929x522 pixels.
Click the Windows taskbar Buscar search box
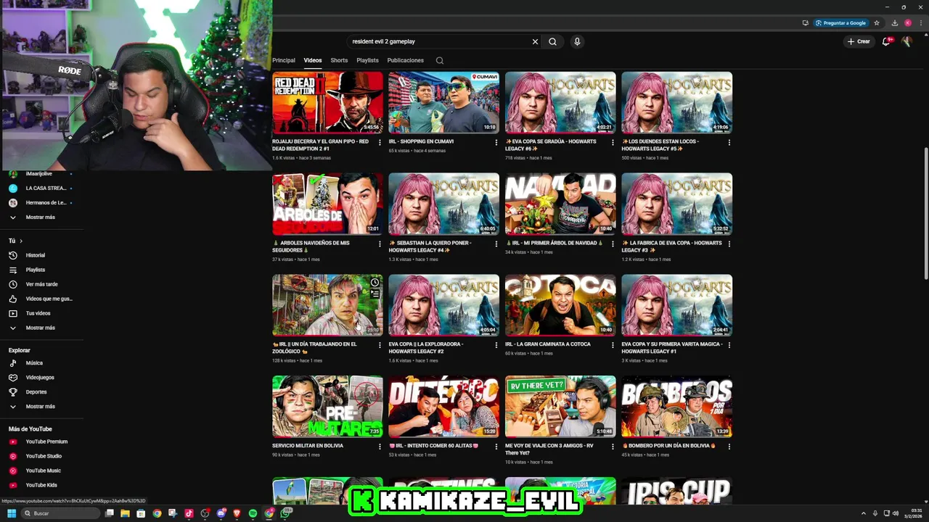[x=60, y=513]
